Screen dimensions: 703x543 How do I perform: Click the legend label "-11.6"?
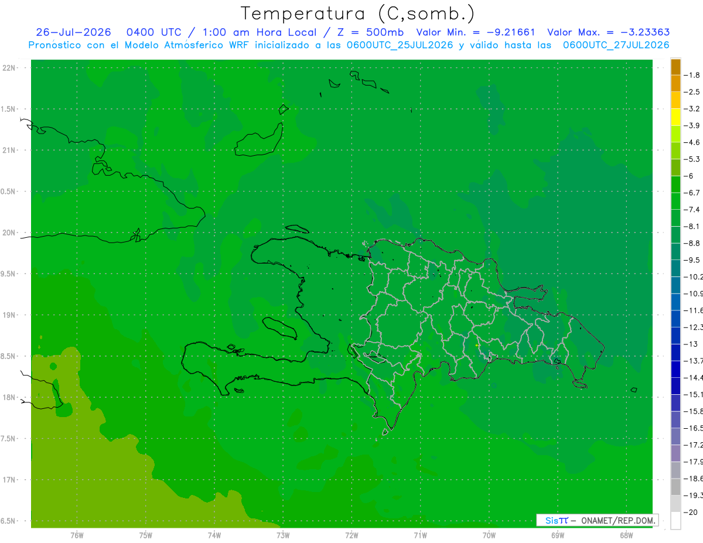click(x=694, y=310)
